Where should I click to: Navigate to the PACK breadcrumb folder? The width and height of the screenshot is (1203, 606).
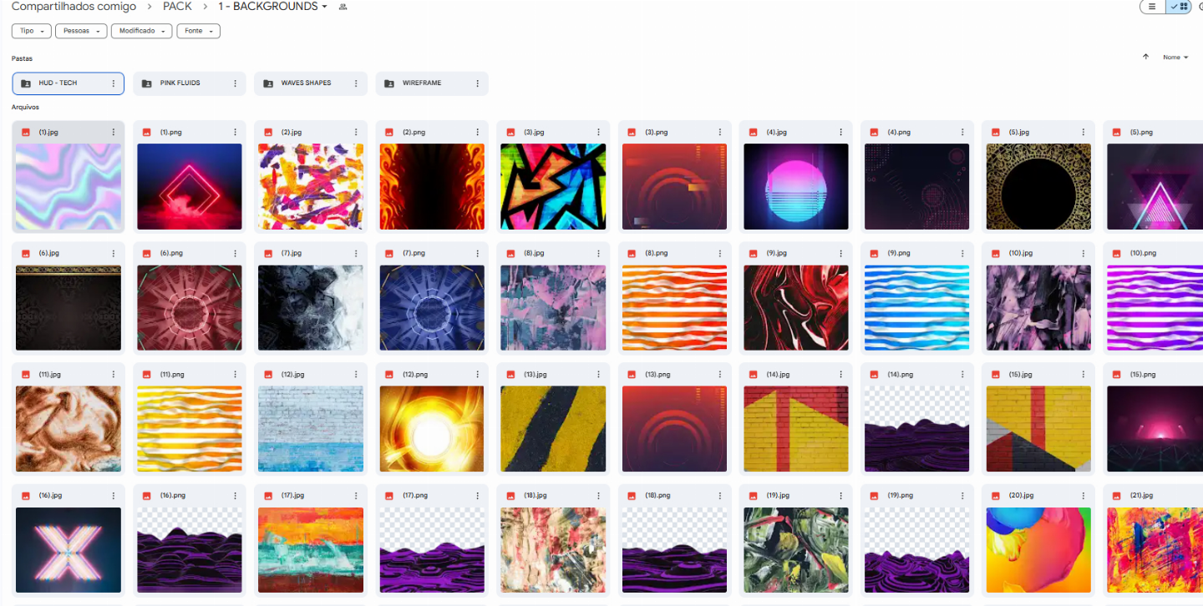tap(177, 7)
